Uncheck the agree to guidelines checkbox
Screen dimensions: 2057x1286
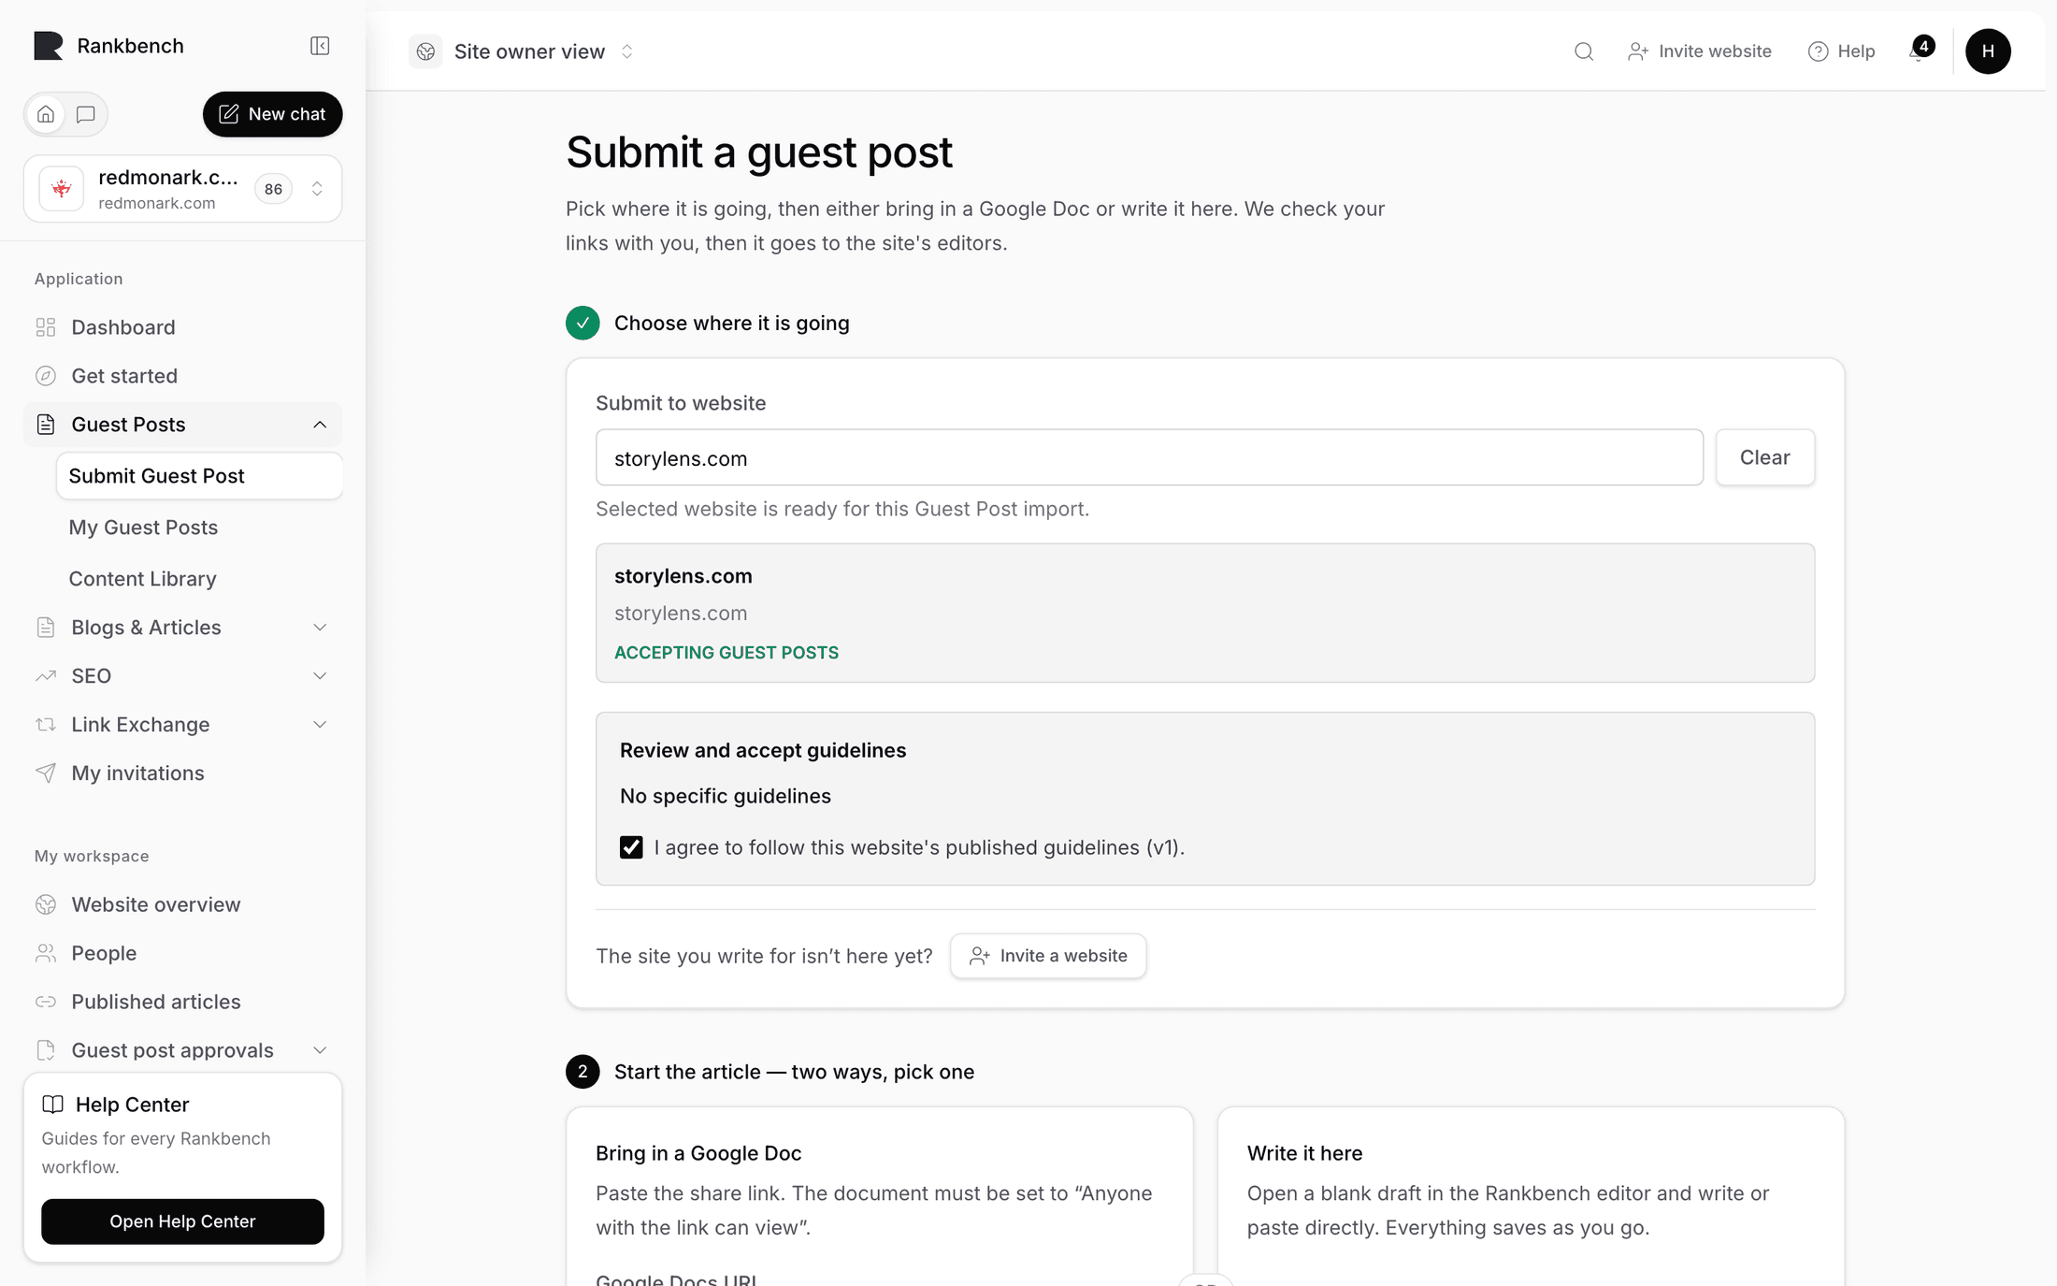[631, 847]
